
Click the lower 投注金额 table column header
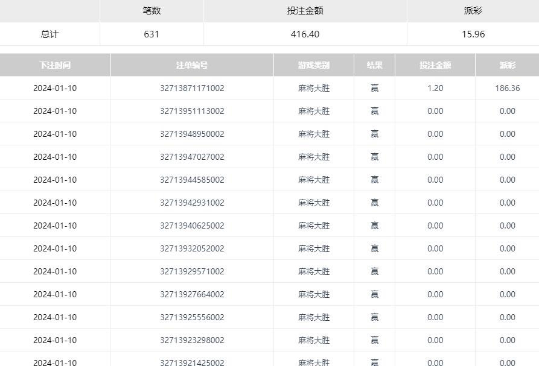(435, 65)
